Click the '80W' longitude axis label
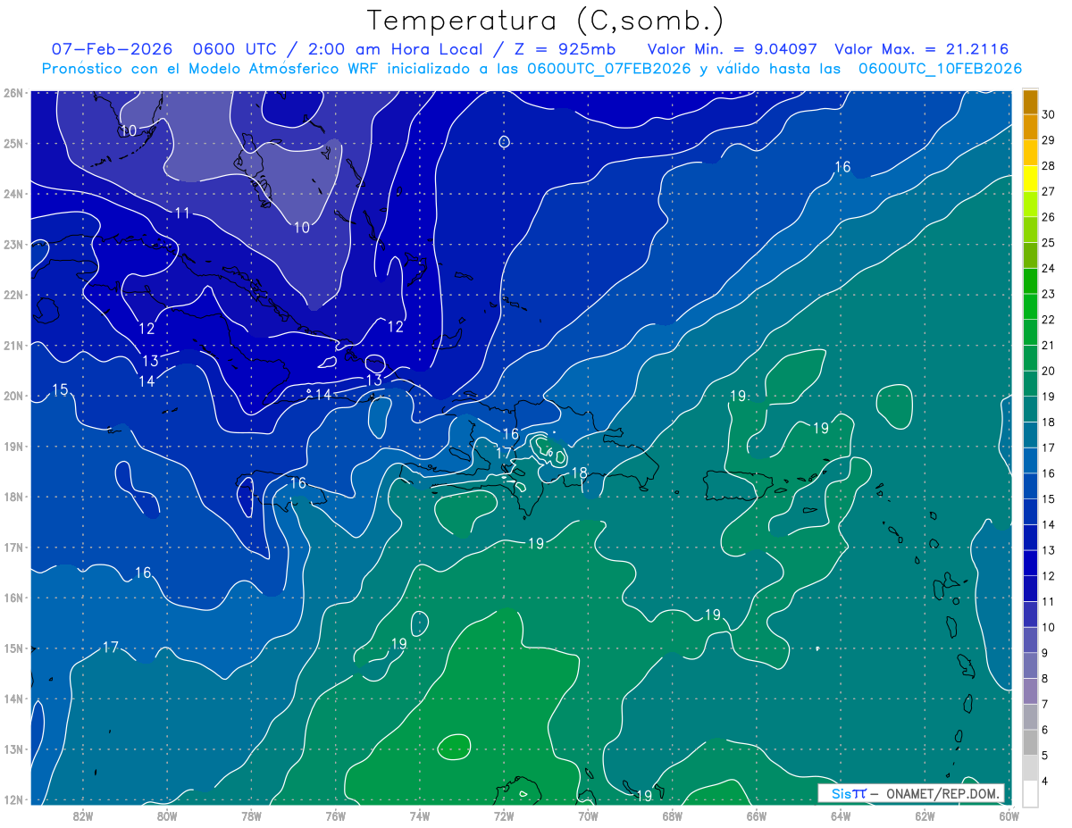 [167, 815]
